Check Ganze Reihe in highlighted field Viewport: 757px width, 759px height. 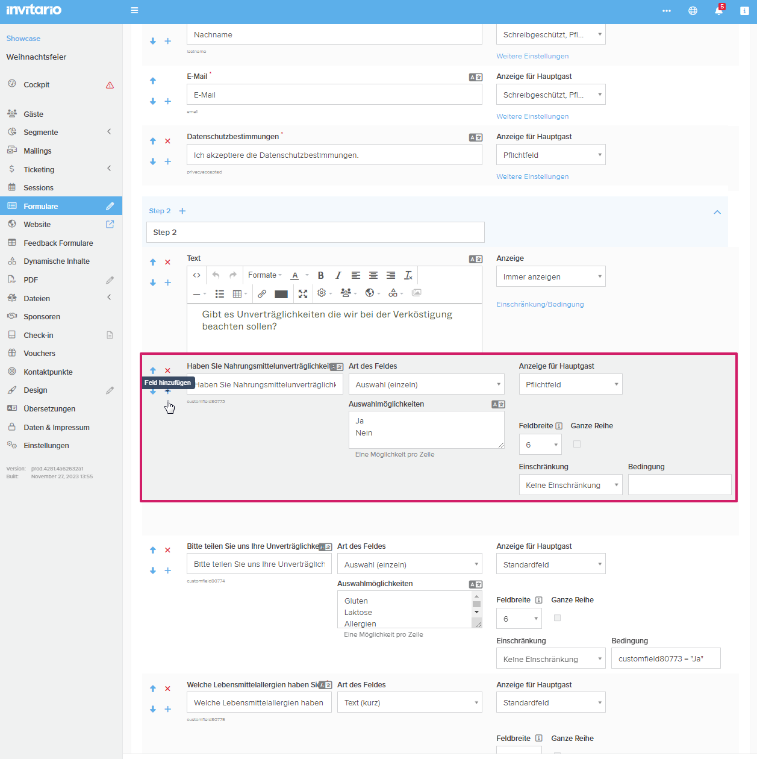click(x=577, y=444)
